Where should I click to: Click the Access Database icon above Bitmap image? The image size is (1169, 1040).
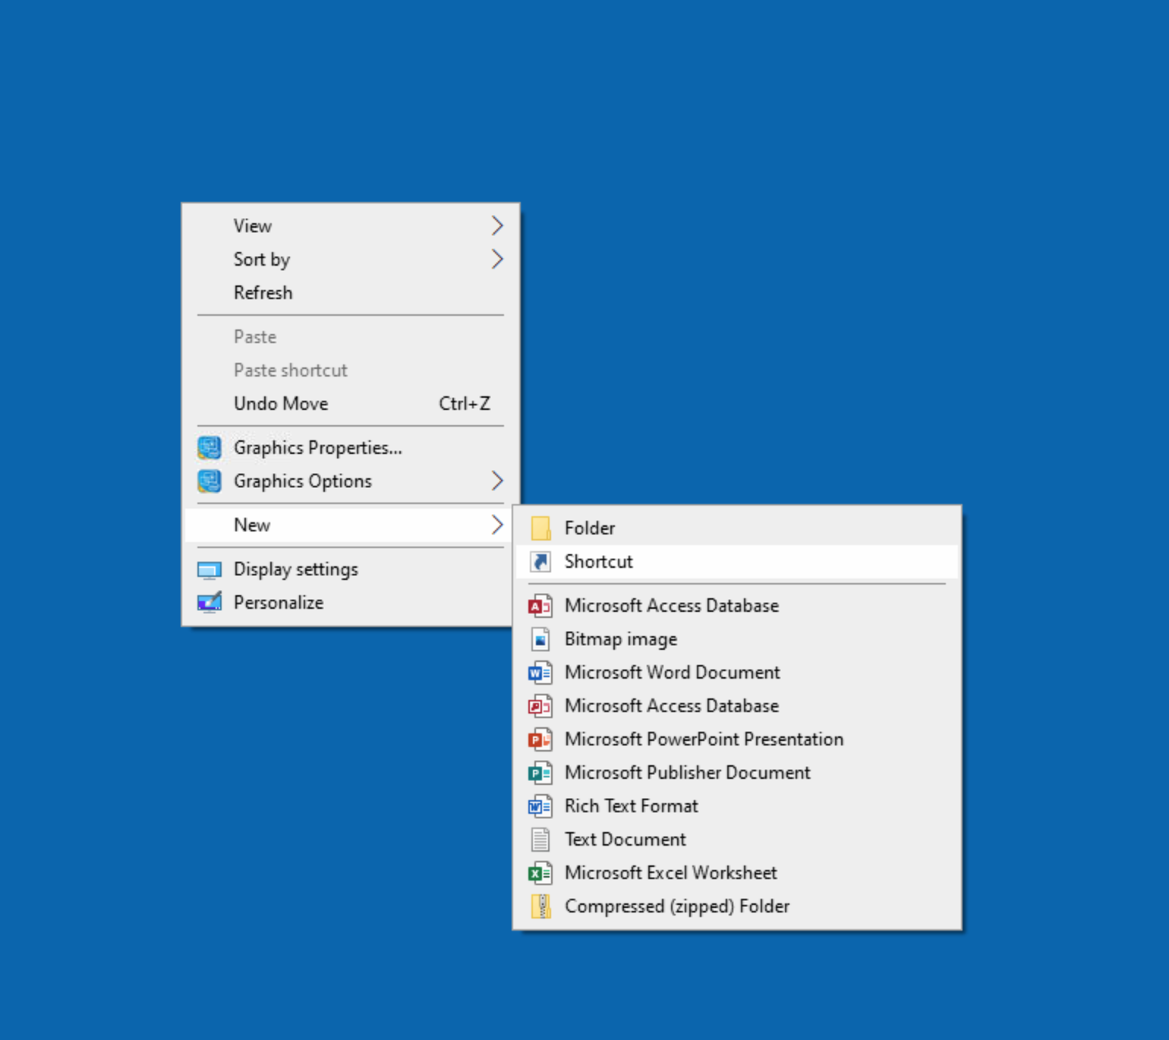tap(540, 605)
